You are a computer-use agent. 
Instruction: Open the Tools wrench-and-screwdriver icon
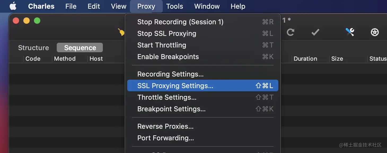pos(350,32)
